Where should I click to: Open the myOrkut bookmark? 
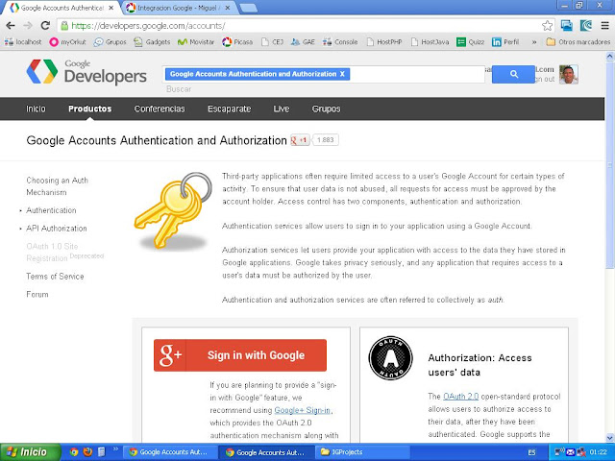click(x=67, y=42)
